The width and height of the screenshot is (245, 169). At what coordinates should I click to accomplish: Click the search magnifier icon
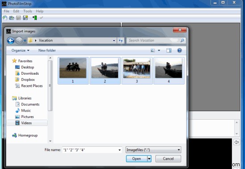coord(182,40)
